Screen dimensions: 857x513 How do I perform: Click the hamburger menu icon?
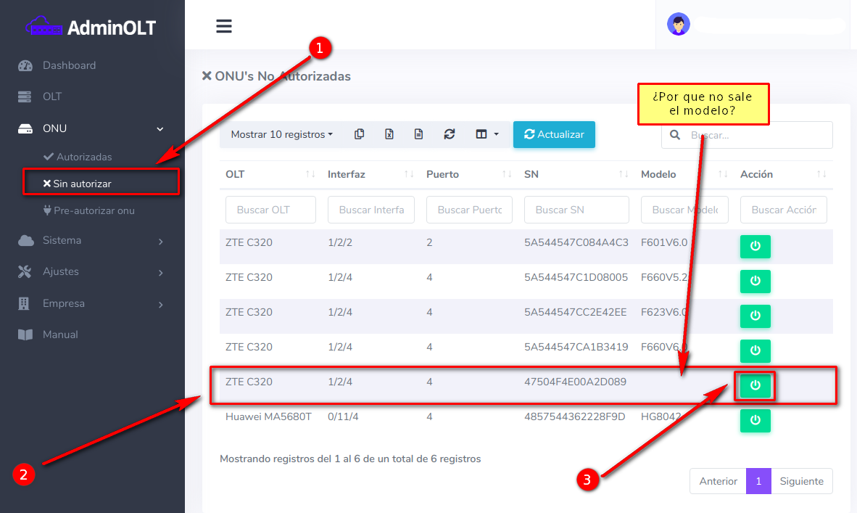pos(224,26)
